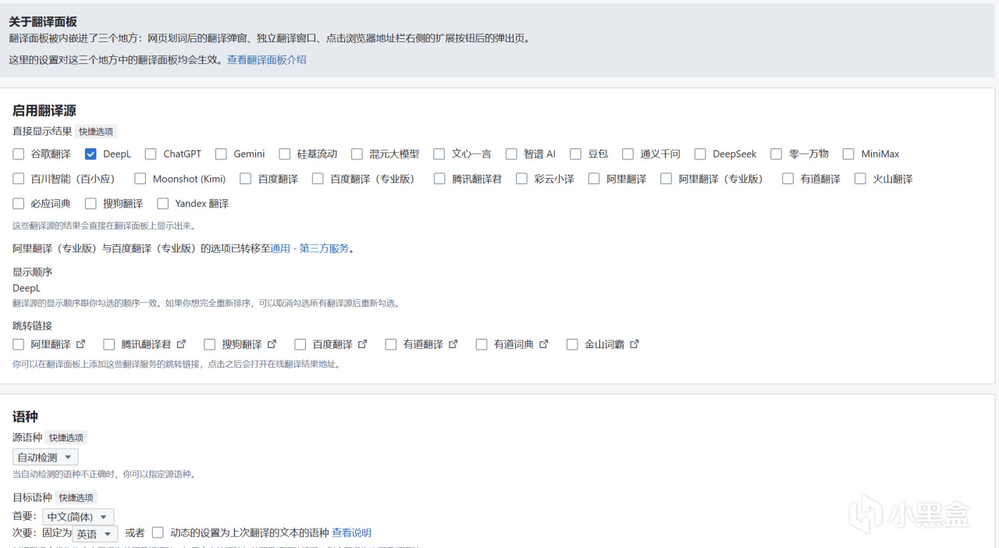The image size is (999, 548).
Task: Check 百度翻译（专业版）checkbox
Action: coord(318,179)
